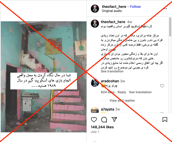See translation of aradcohan's comment
Viewport: 172px width, 142px height.
coord(140,92)
